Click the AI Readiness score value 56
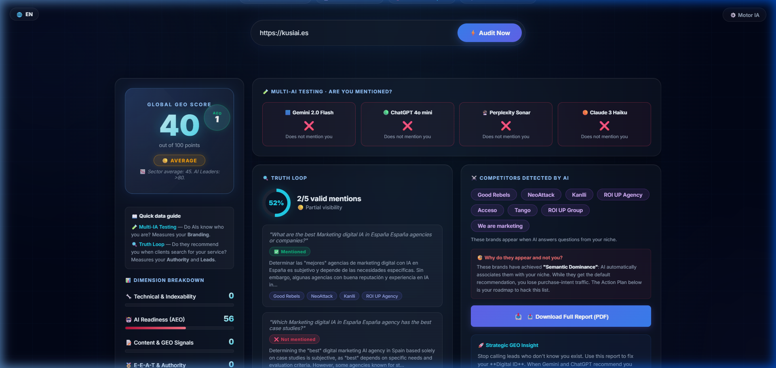Viewport: 776px width, 368px height. [x=229, y=319]
